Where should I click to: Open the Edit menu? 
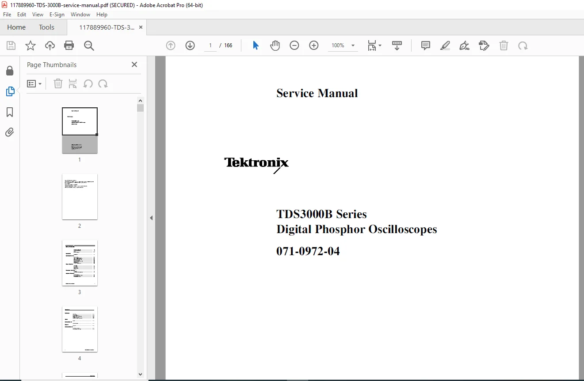click(22, 15)
